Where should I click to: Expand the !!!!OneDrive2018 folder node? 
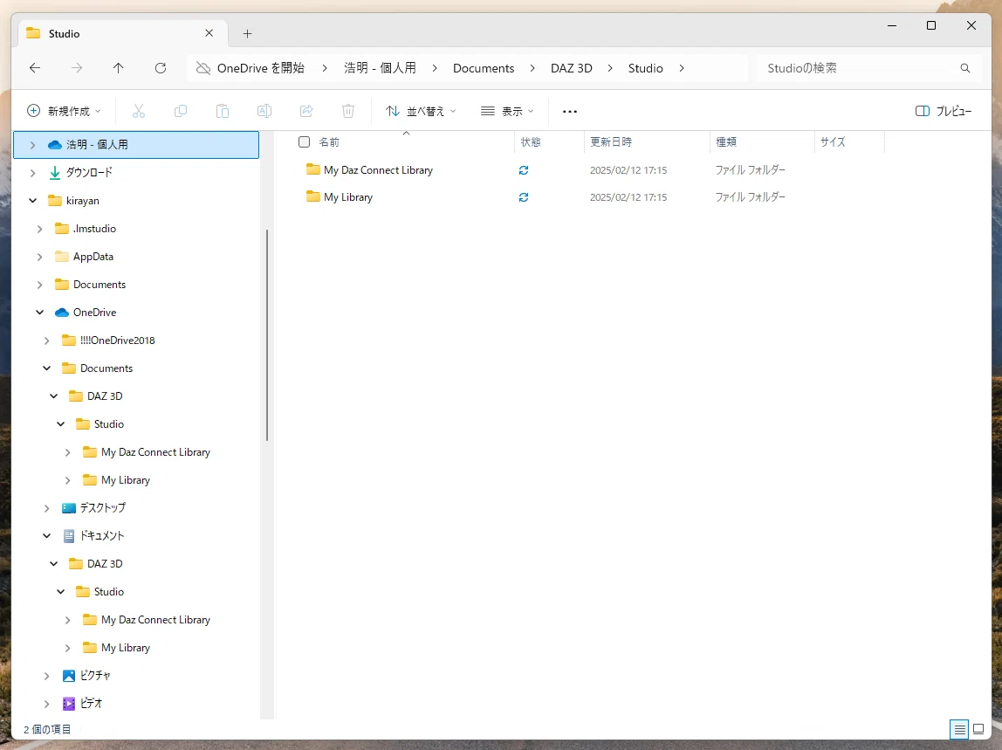[x=46, y=341]
